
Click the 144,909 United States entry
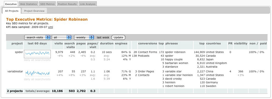coord(209,52)
